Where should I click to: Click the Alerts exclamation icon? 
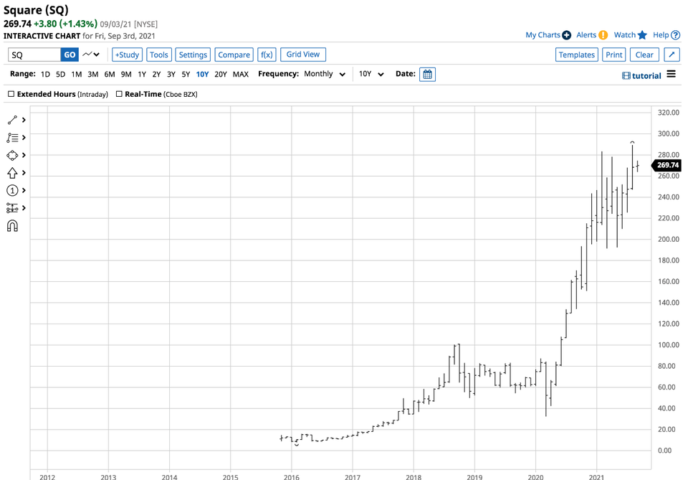pyautogui.click(x=603, y=35)
